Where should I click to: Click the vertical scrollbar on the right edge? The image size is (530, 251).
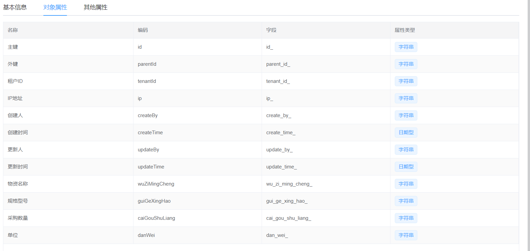(x=528, y=125)
